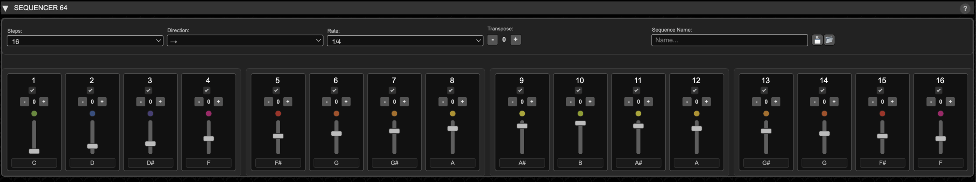Screen dimensions: 976x182
Task: Click step 16 magenta color dot
Action: pyautogui.click(x=941, y=114)
